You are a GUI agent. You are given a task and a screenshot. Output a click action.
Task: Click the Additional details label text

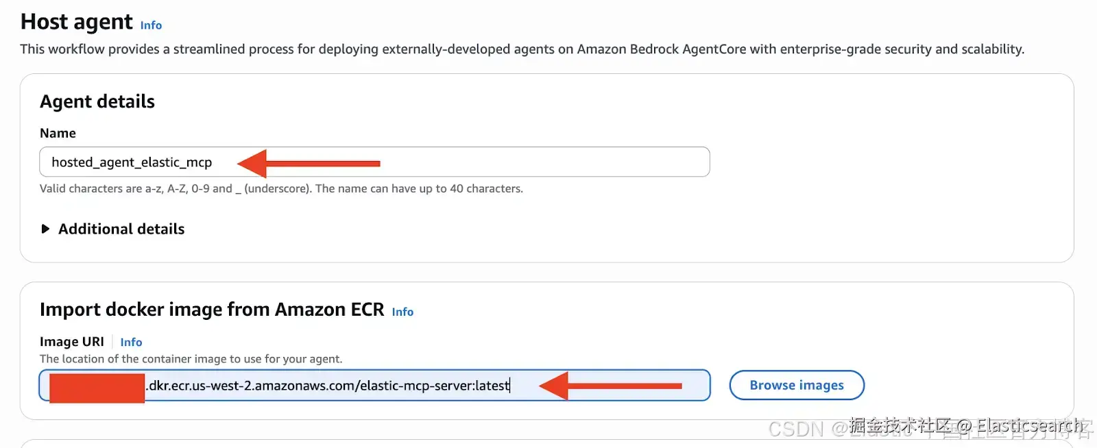coord(121,229)
